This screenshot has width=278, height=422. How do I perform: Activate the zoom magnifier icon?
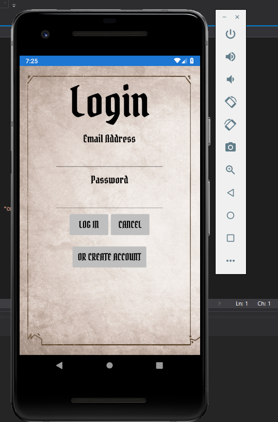coord(231,170)
